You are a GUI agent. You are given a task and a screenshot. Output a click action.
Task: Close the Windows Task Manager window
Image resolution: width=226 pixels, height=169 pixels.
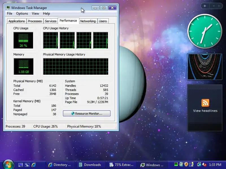click(x=112, y=8)
